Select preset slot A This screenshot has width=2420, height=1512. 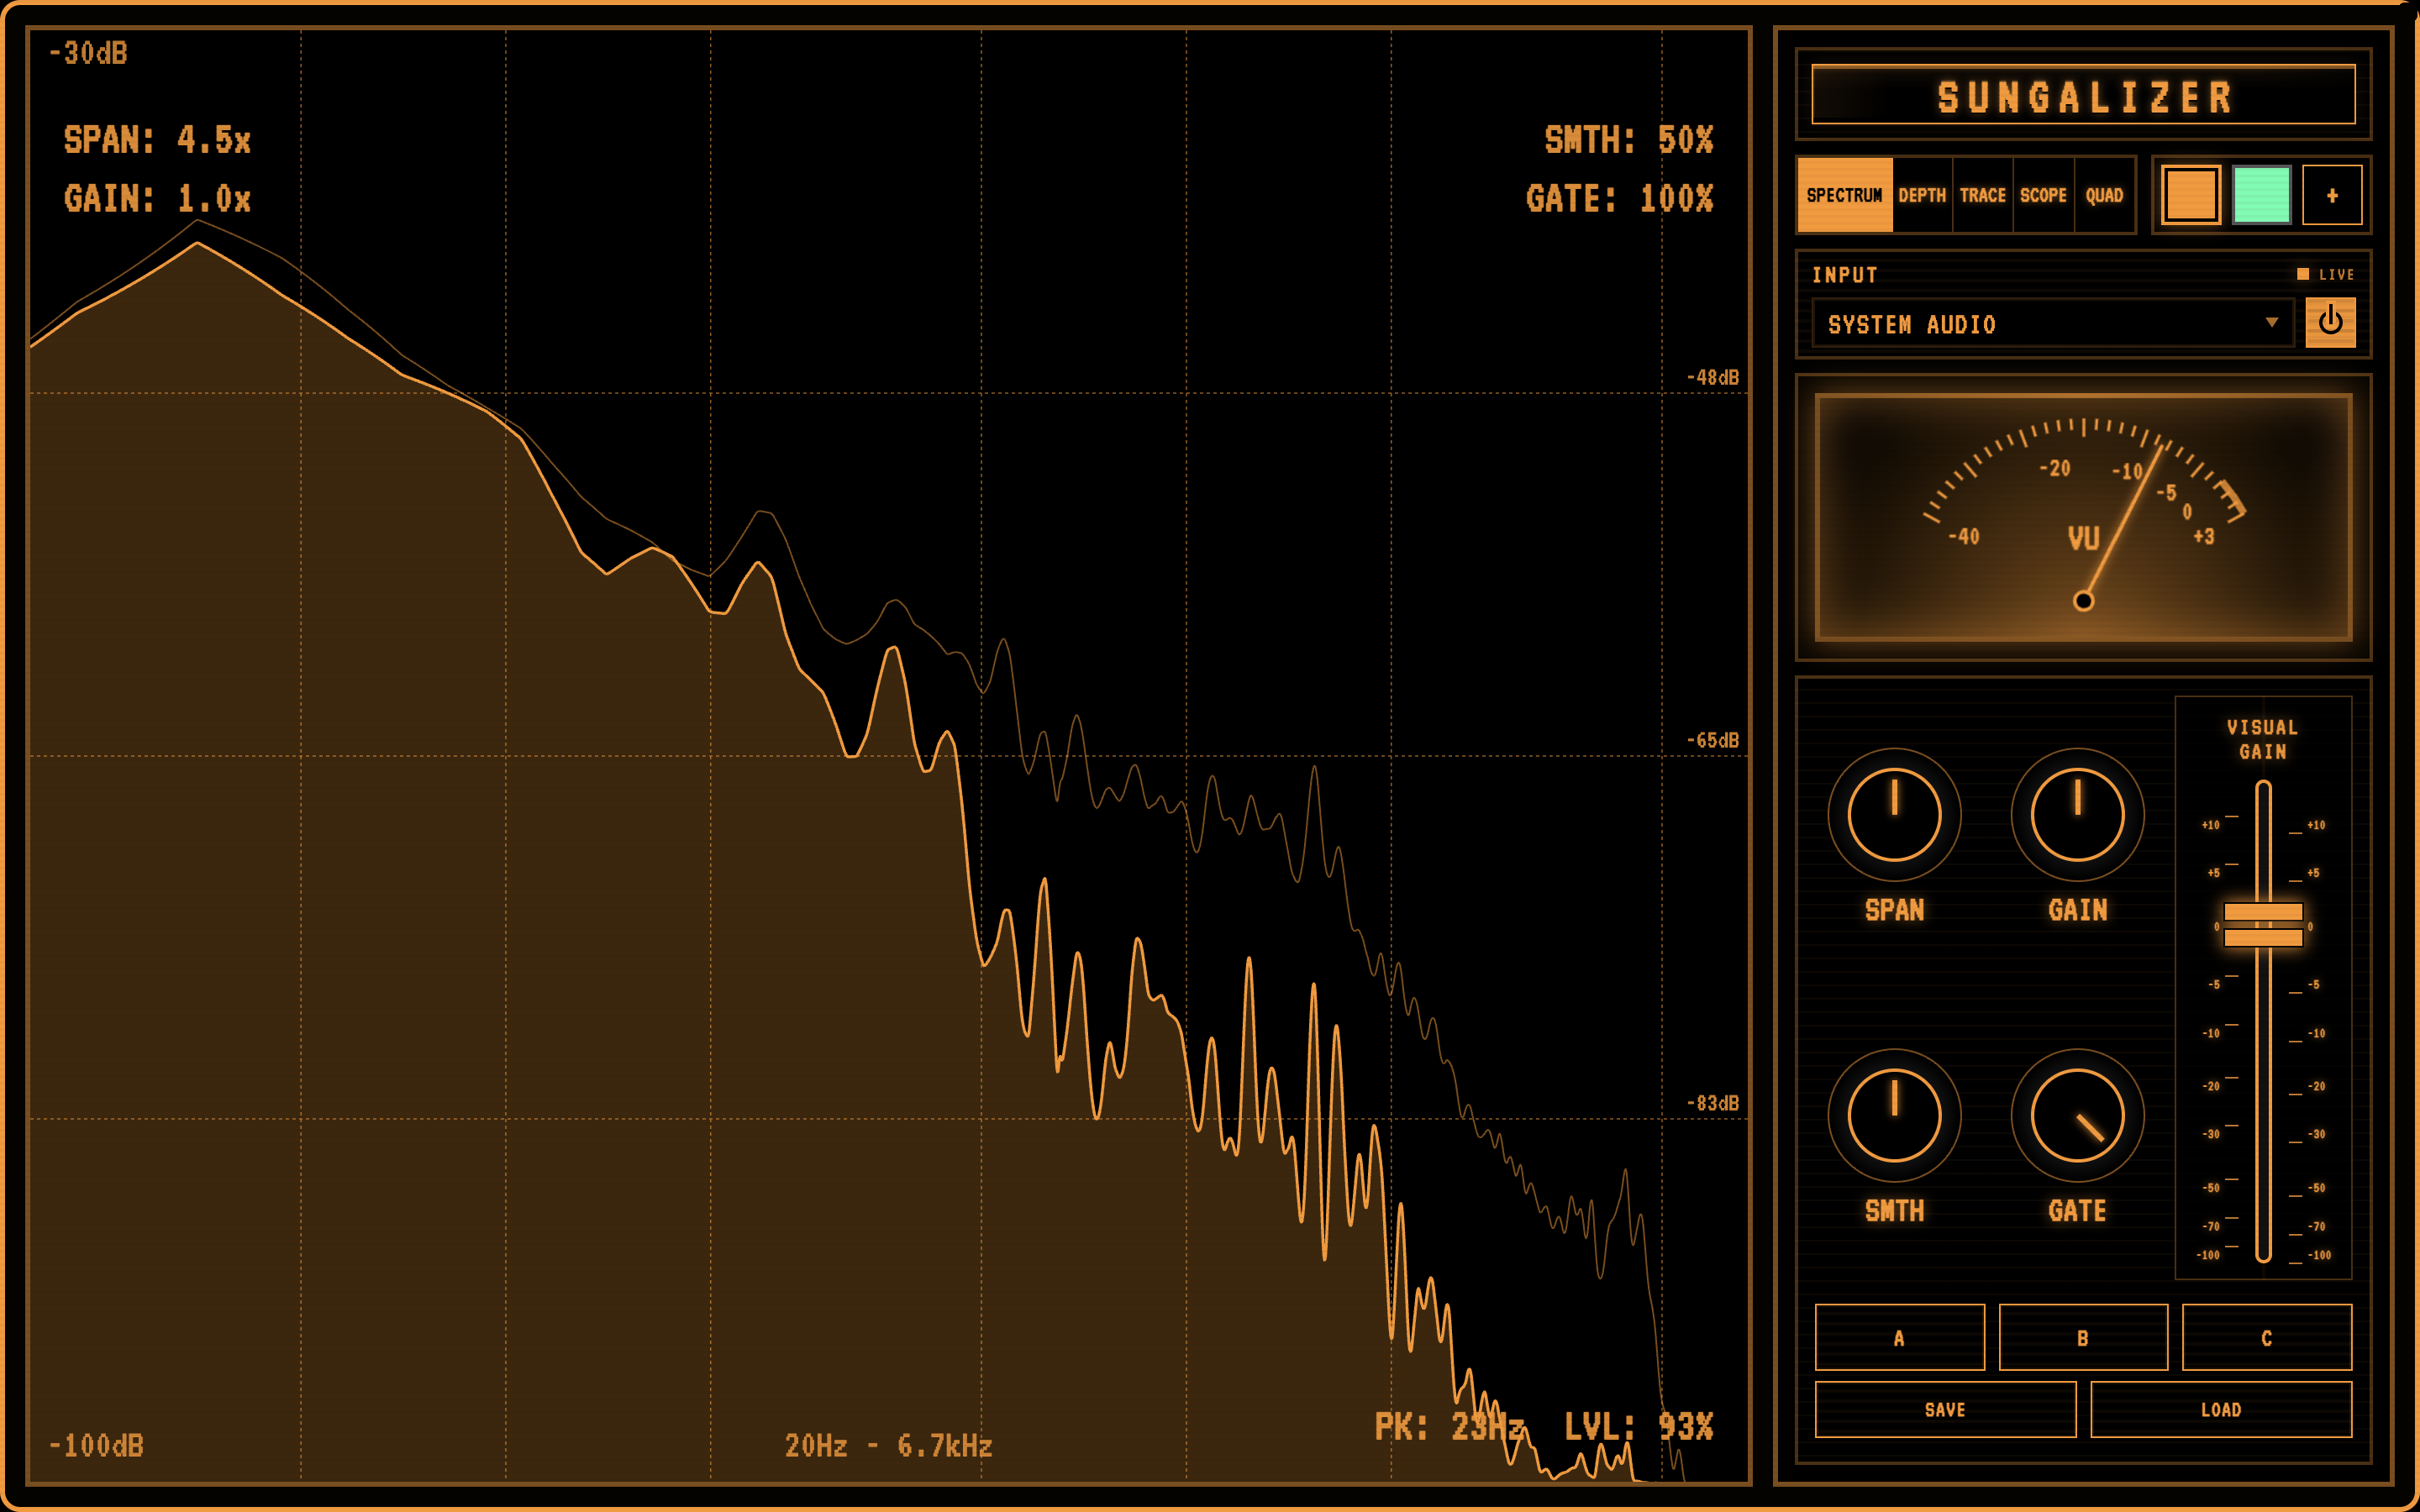tap(1899, 1337)
